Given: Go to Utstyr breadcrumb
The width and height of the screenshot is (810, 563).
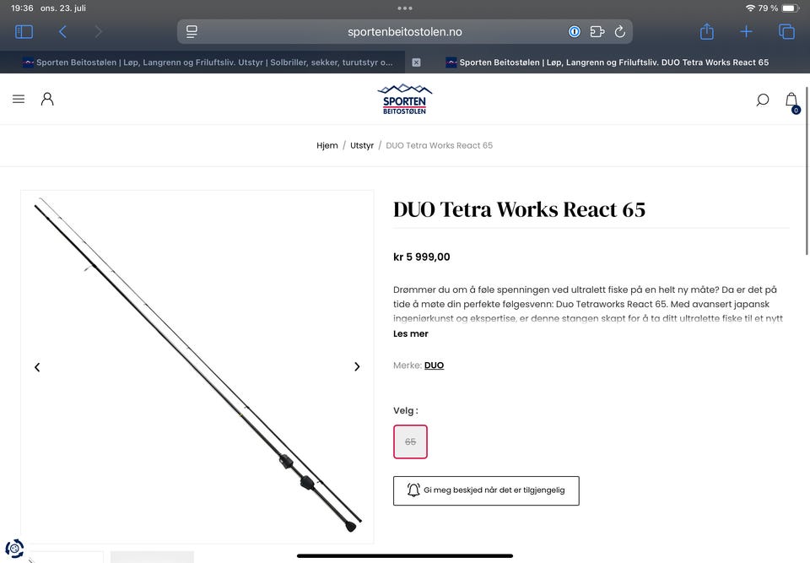Looking at the screenshot, I should [362, 145].
